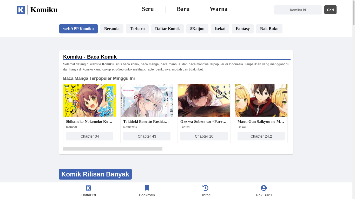Click the Komiku K logo icon

[x=21, y=10]
